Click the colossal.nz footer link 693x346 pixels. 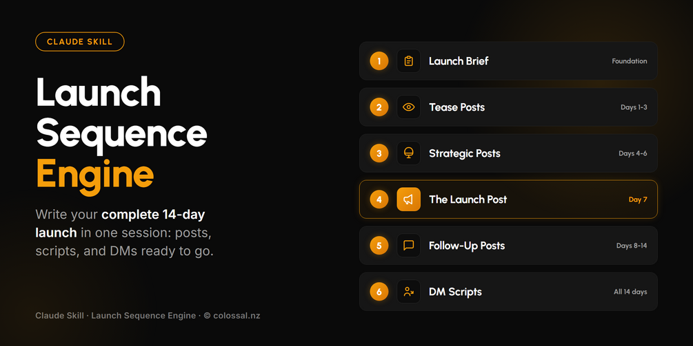(x=237, y=316)
